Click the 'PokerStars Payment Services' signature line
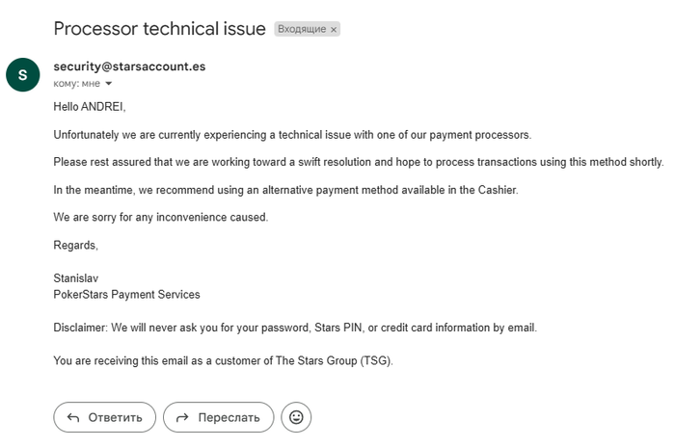The width and height of the screenshot is (675, 447). (126, 295)
